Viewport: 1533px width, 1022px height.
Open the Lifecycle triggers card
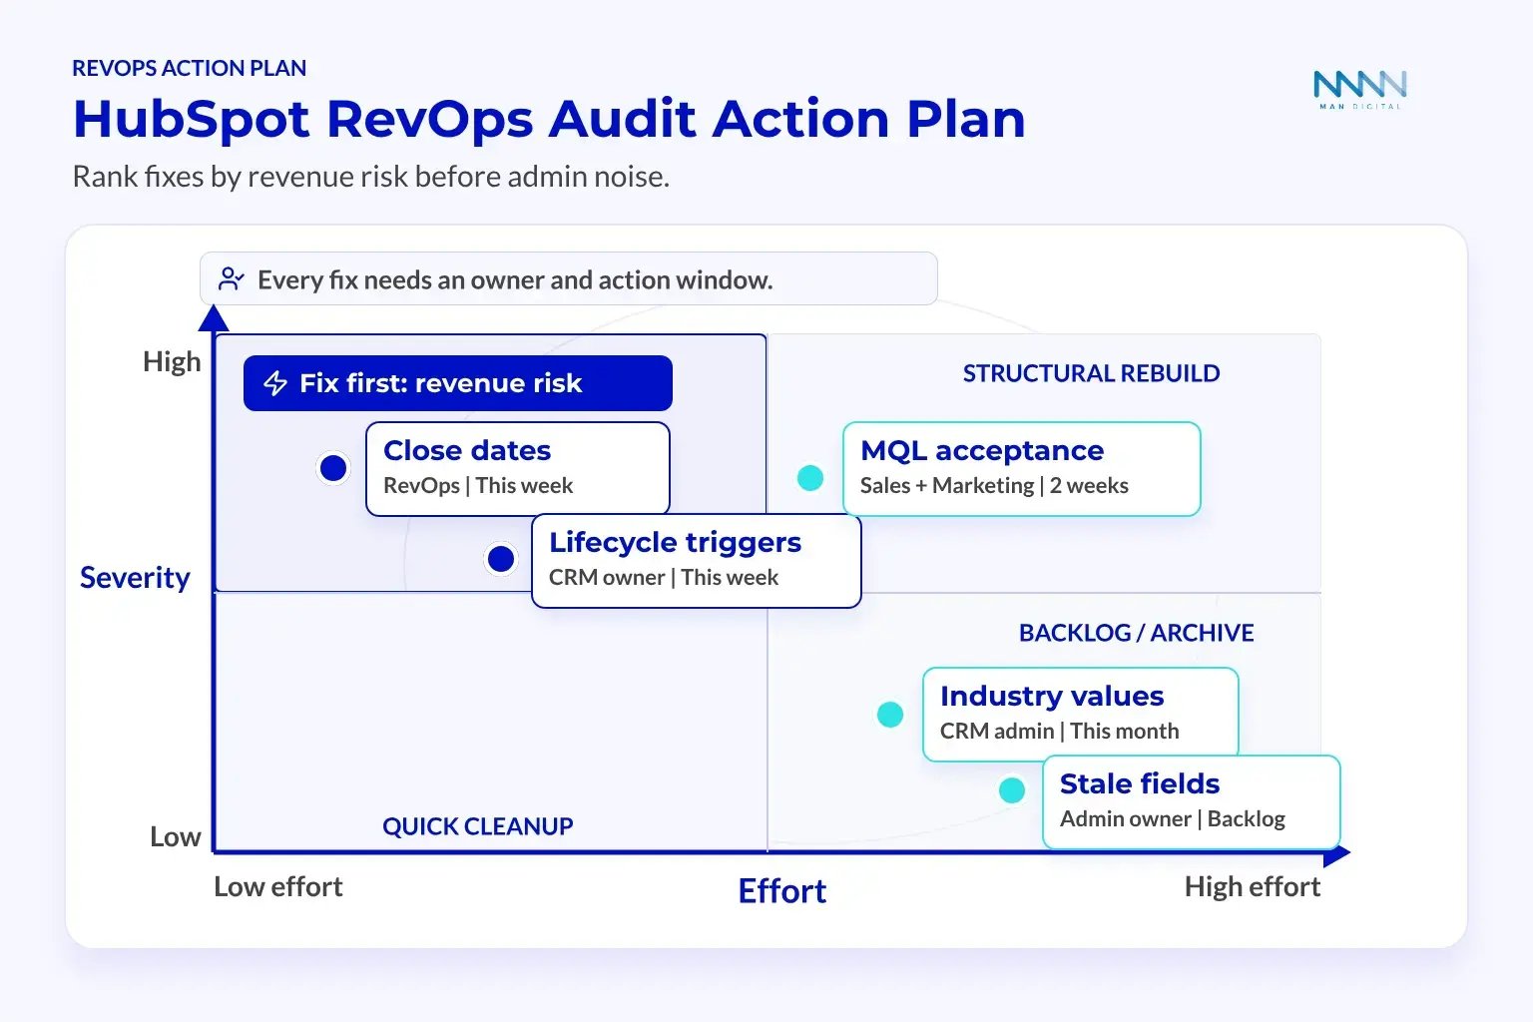(x=697, y=560)
